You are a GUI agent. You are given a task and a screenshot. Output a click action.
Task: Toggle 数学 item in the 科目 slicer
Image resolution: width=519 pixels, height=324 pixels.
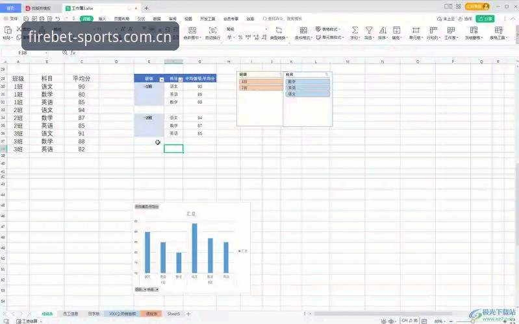[x=307, y=81]
